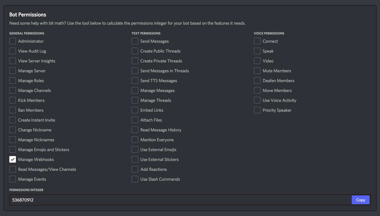Enable Kick Members permission

coord(12,100)
